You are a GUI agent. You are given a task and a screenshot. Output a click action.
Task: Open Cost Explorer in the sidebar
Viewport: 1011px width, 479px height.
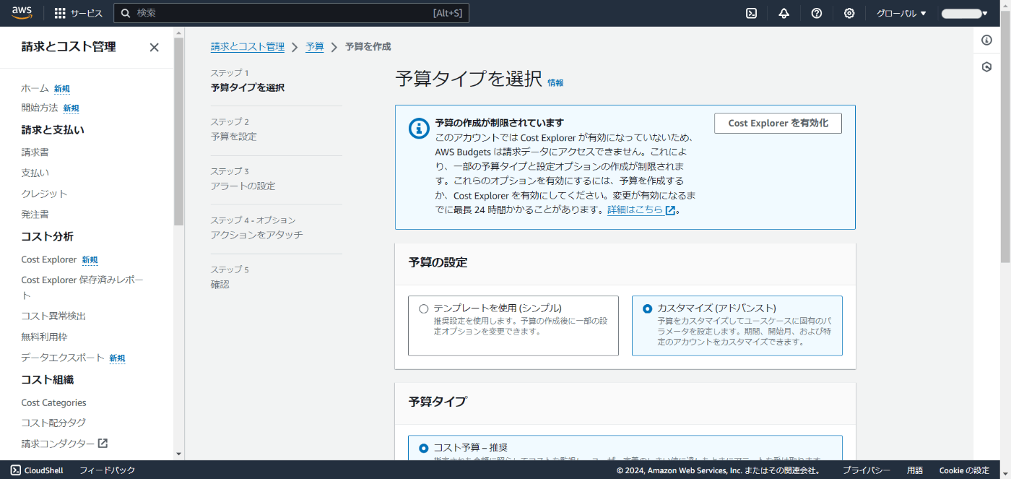pos(49,259)
